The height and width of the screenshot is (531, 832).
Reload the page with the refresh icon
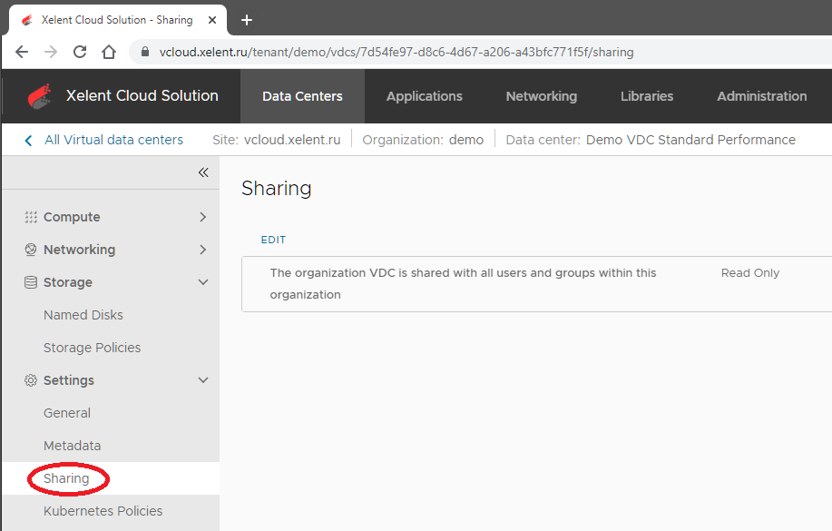(80, 52)
